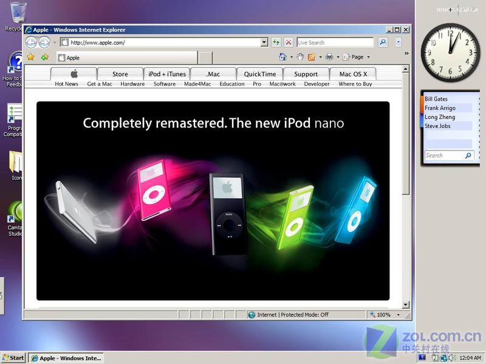The height and width of the screenshot is (364, 486).
Task: Click the sidebar add gadget plus icon
Action: coord(450,10)
